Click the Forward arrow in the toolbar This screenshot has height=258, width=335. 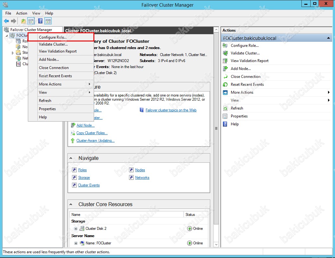(14, 21)
